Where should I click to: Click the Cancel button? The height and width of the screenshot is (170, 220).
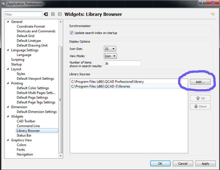[x=183, y=163]
